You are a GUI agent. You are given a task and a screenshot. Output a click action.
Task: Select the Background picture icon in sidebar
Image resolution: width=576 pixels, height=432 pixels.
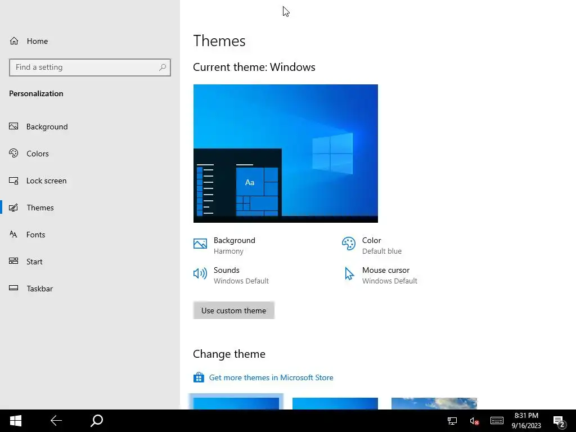tap(13, 127)
